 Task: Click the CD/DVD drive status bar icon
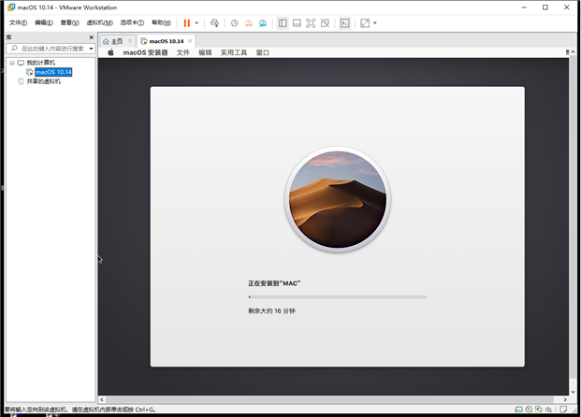click(530, 410)
